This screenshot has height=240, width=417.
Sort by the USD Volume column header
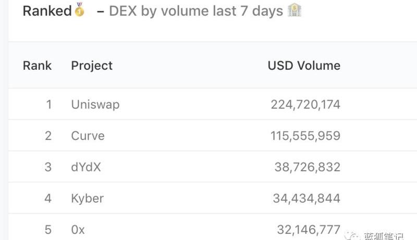tap(304, 66)
